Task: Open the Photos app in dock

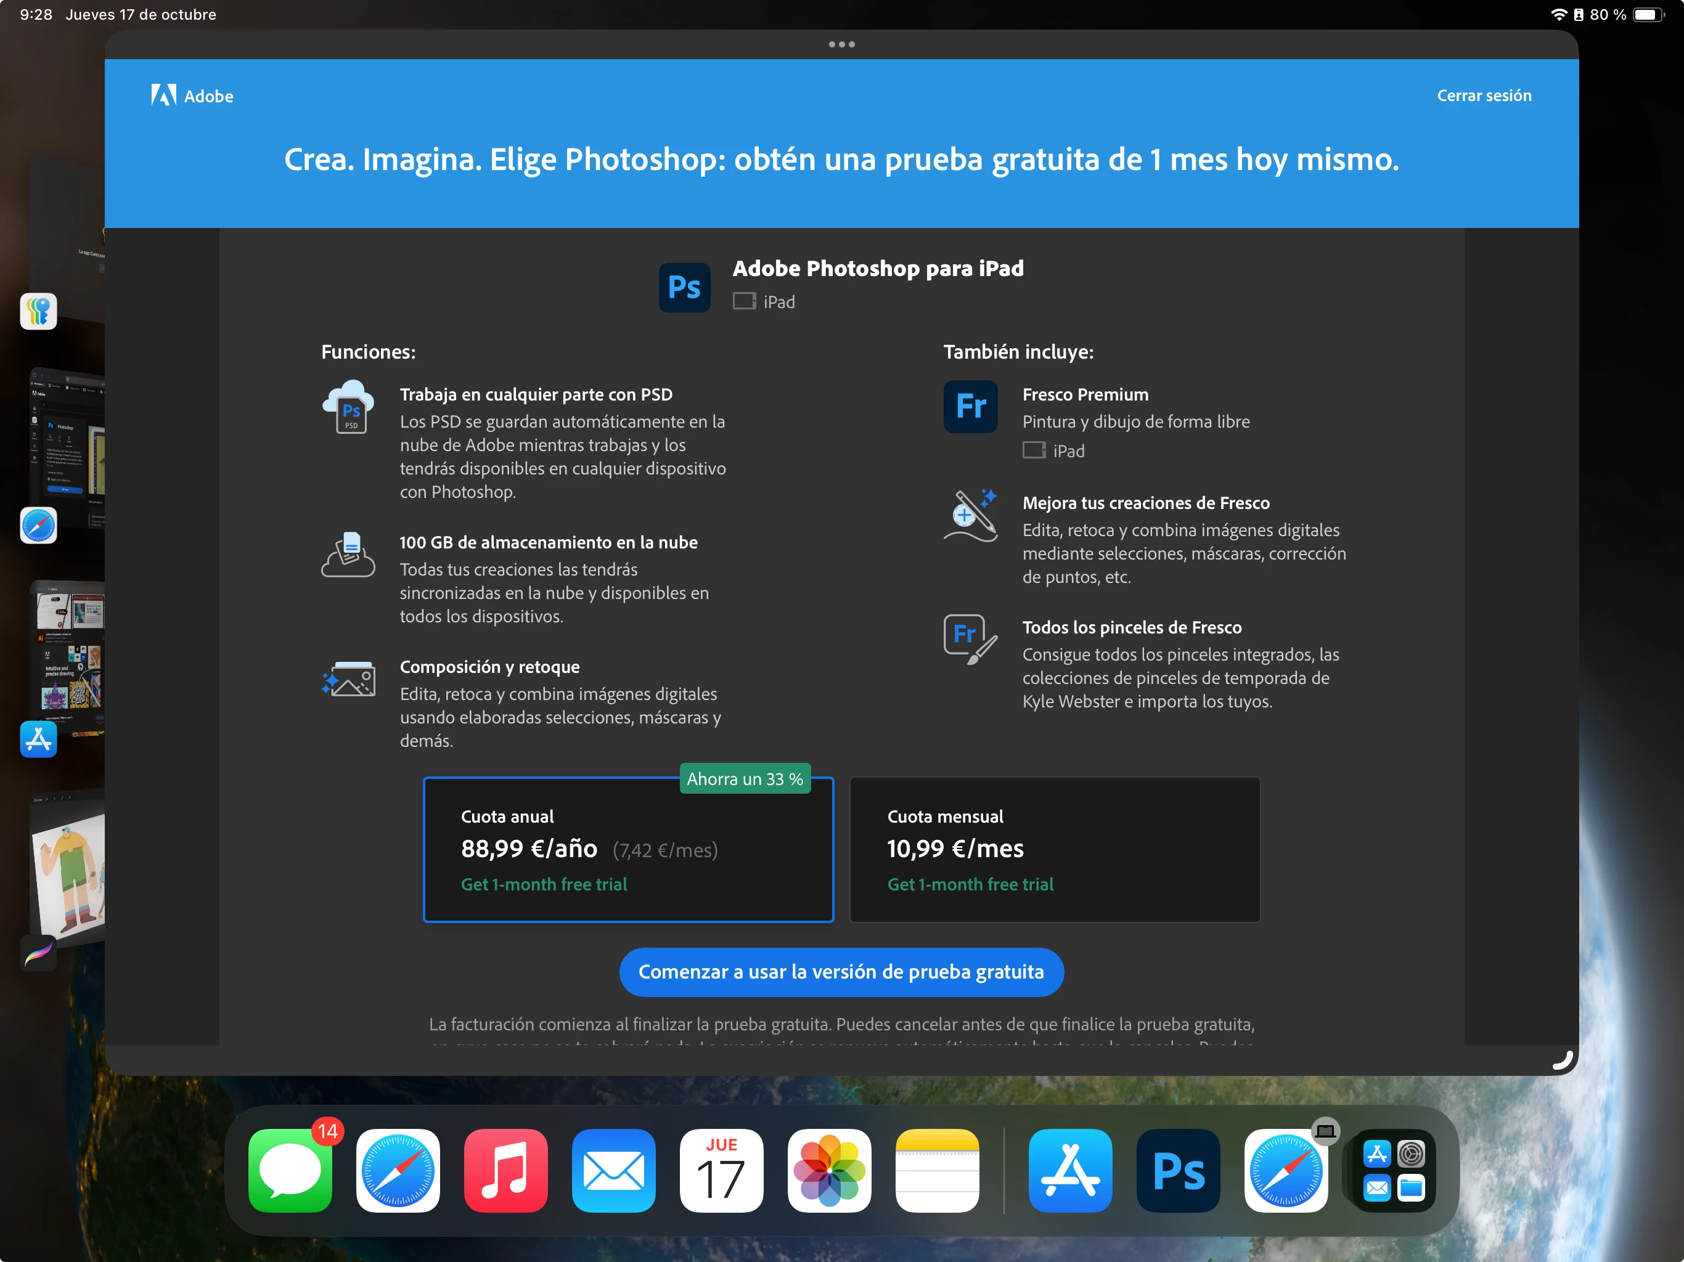Action: coord(829,1170)
